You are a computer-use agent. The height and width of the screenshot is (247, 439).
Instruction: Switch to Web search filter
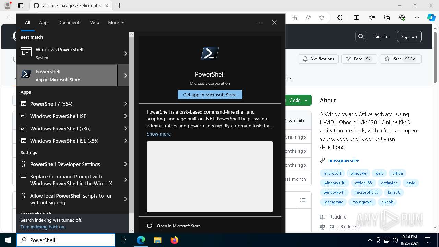(x=95, y=22)
